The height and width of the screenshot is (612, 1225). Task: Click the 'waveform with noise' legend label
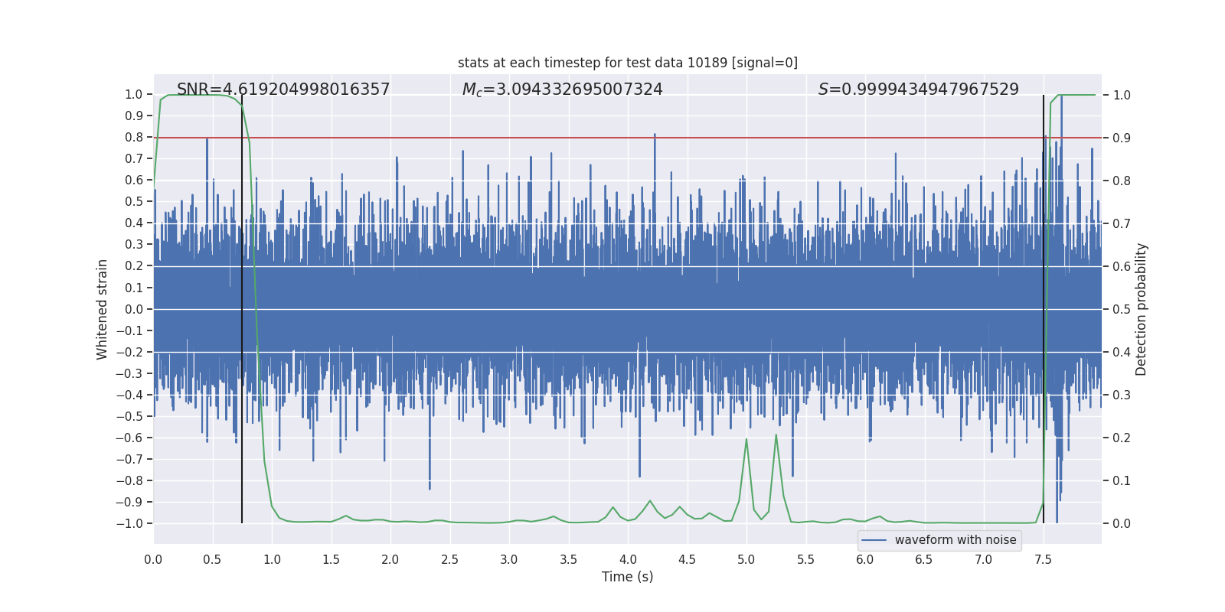(955, 540)
